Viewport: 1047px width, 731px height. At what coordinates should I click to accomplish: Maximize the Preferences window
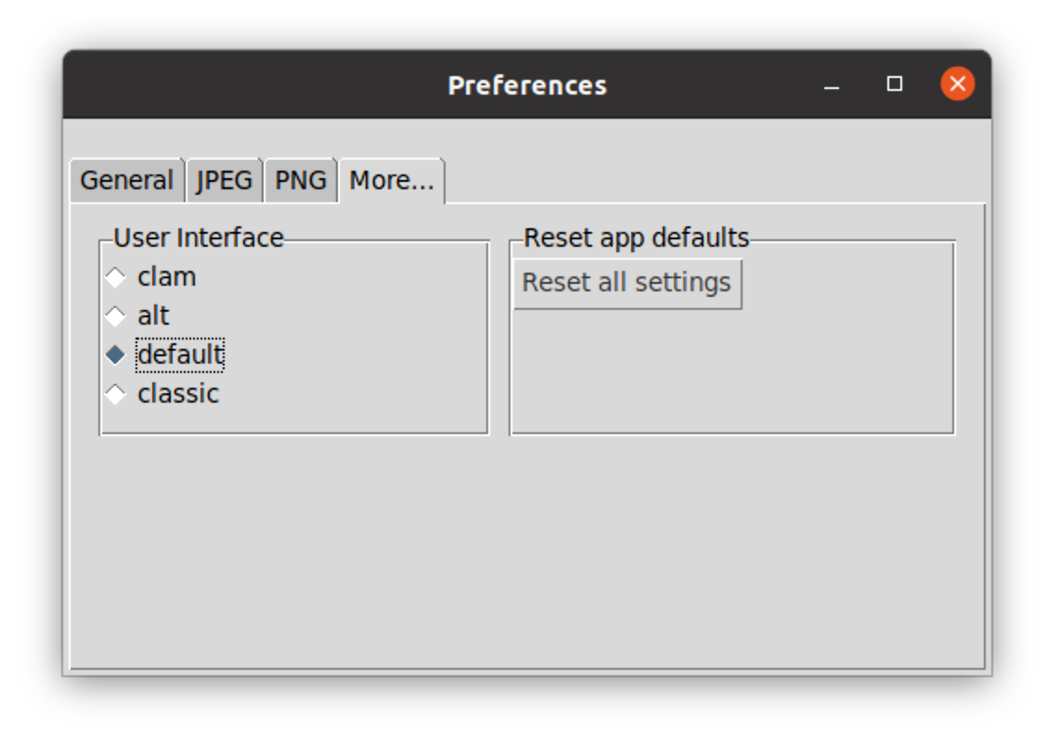895,84
